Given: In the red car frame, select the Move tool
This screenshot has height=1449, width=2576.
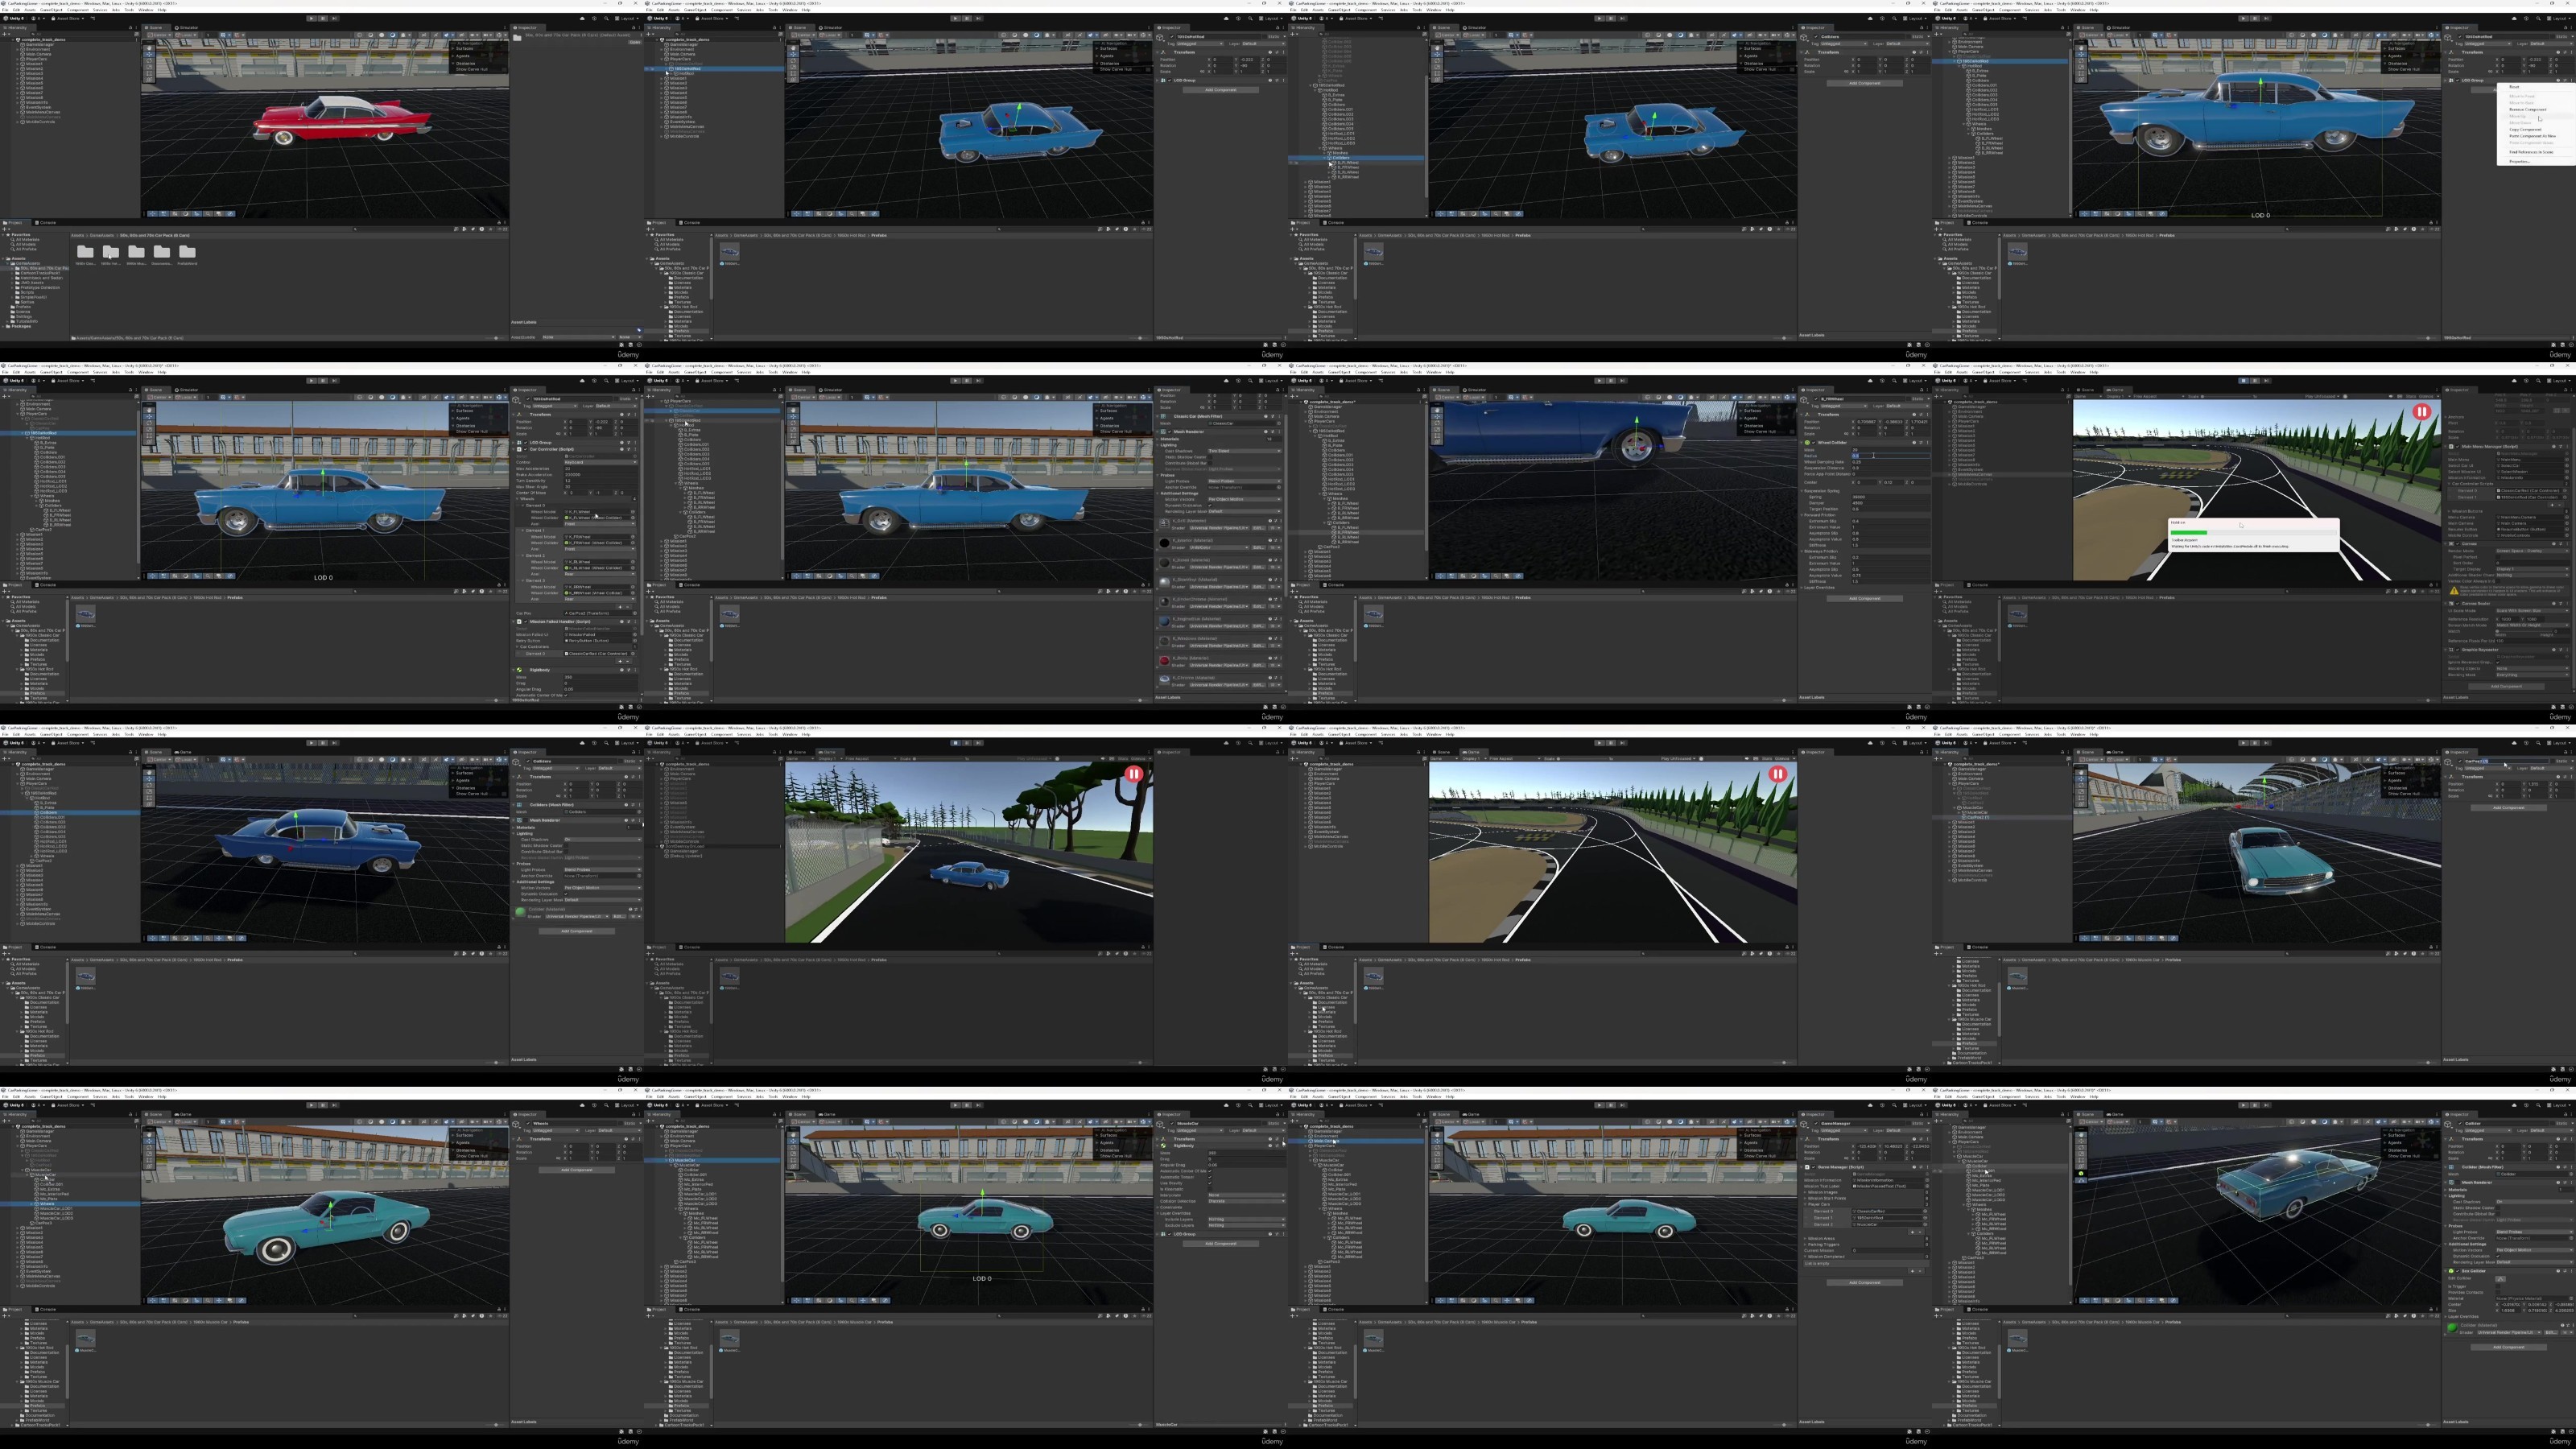Looking at the screenshot, I should [149, 54].
